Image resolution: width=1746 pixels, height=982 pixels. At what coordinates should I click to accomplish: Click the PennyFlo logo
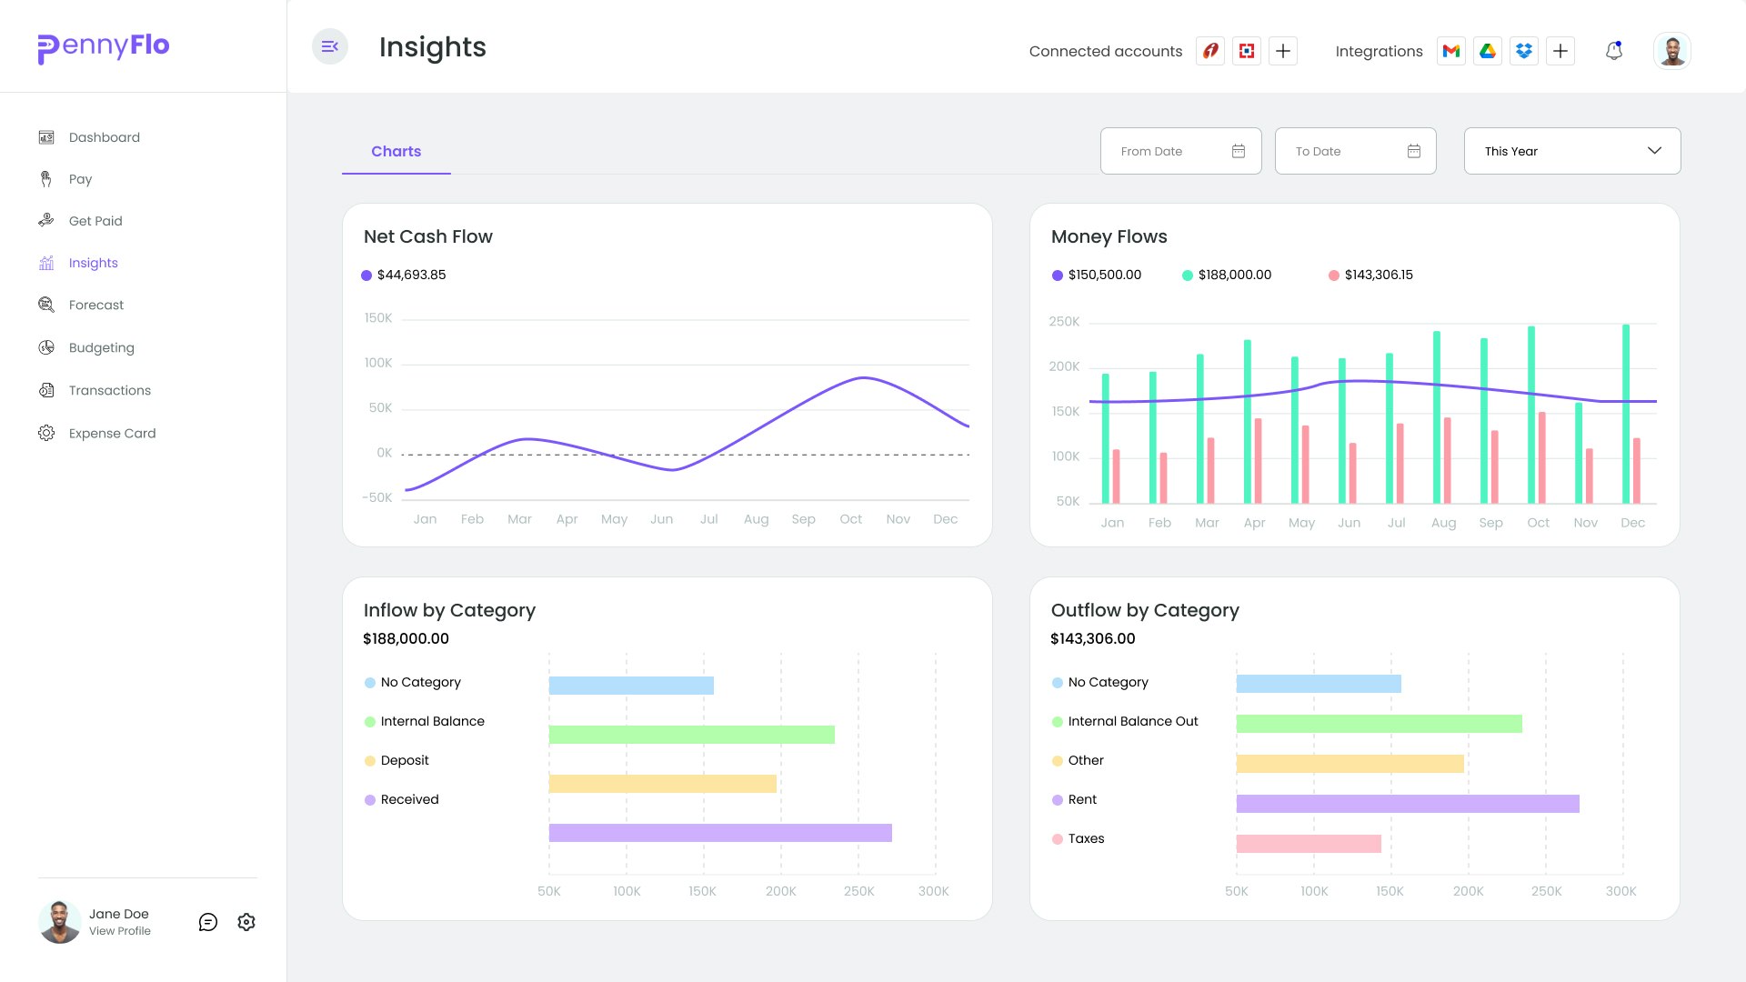(104, 47)
